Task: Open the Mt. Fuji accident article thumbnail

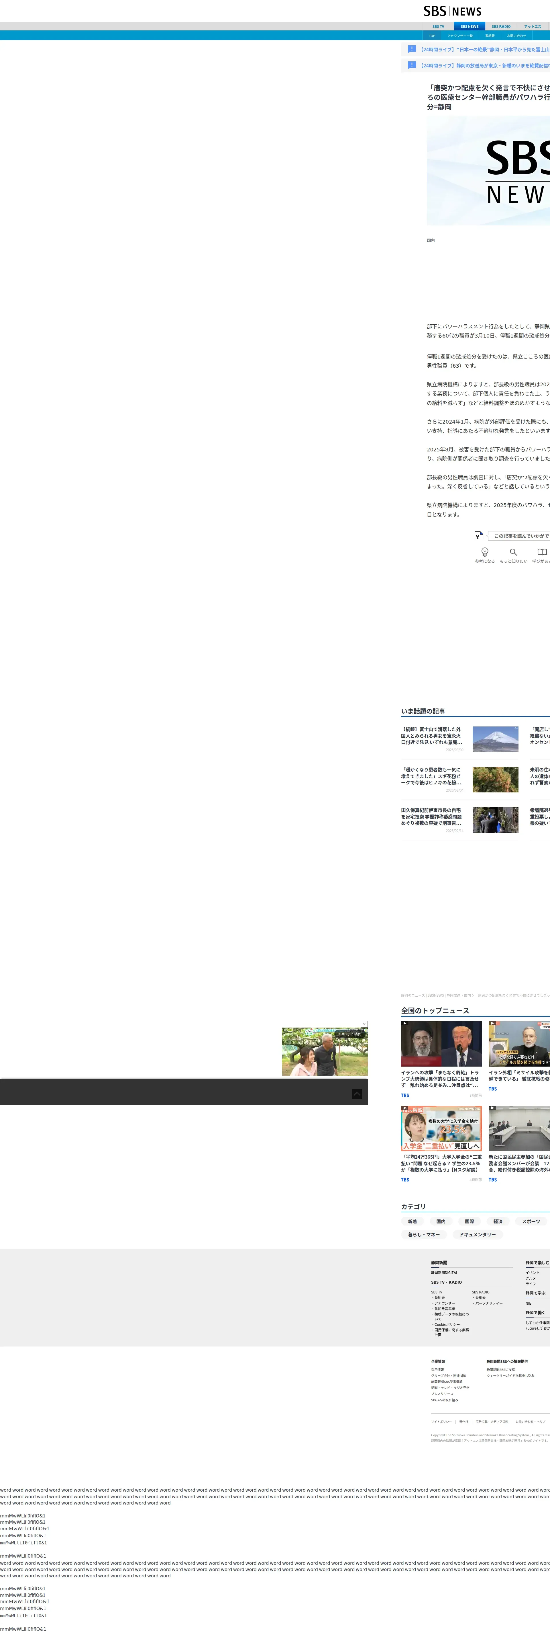Action: [x=495, y=739]
